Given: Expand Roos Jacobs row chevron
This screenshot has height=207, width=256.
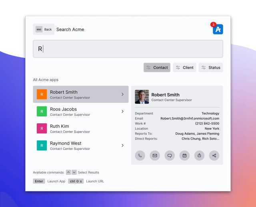Looking at the screenshot, I should [123, 111].
